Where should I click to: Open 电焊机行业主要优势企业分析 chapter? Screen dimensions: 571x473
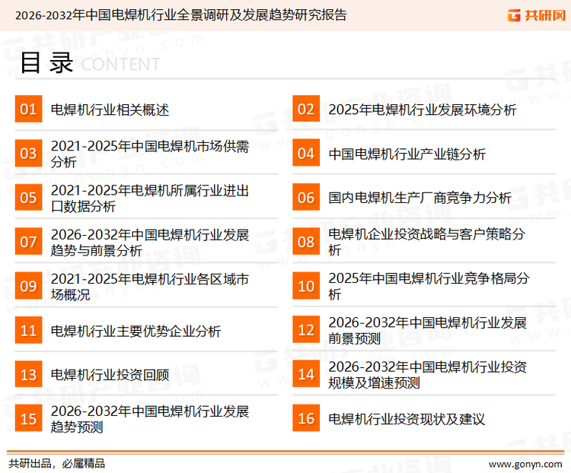[x=136, y=331]
